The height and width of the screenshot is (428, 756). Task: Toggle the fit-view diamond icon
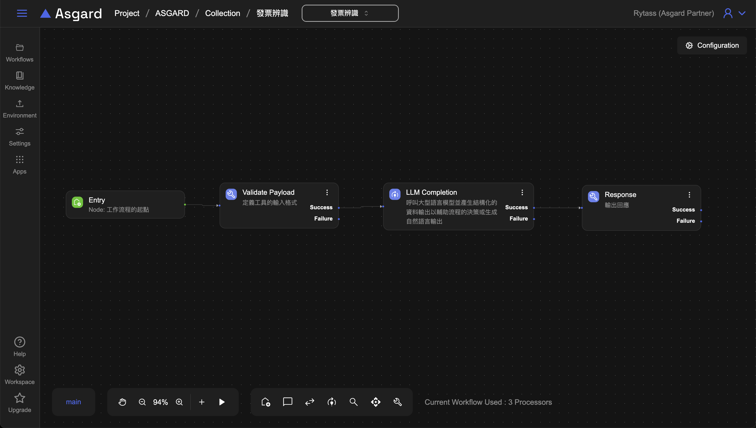(376, 402)
